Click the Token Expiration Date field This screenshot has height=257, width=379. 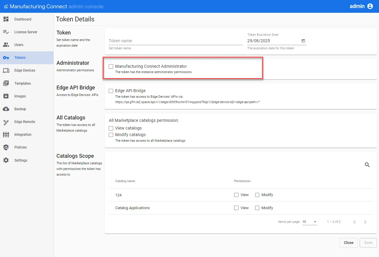point(277,41)
